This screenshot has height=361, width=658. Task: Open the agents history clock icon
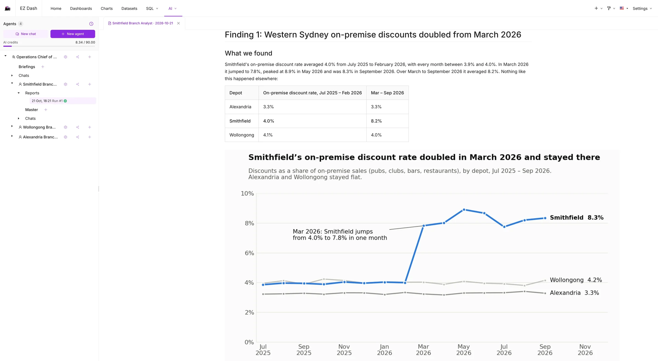[x=91, y=24]
